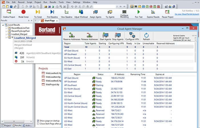Screen dimensions: 200x128
Task: Click Reserve Addresses in Cloud Agent Manager
Action: [72, 36]
